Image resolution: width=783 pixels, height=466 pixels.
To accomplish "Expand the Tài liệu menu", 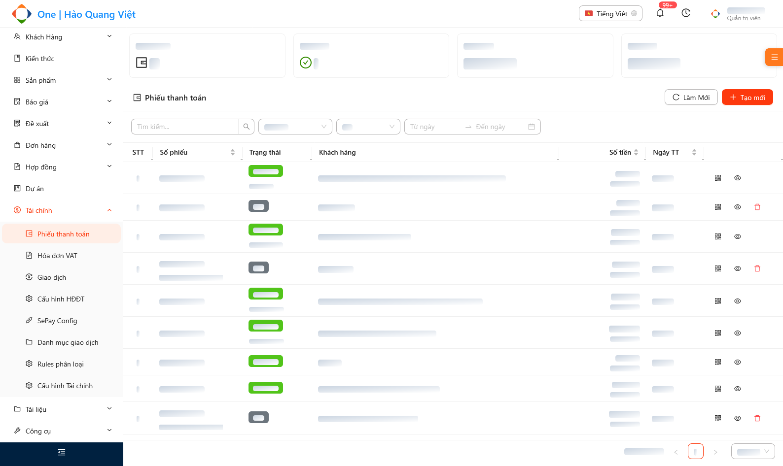I will pyautogui.click(x=62, y=409).
